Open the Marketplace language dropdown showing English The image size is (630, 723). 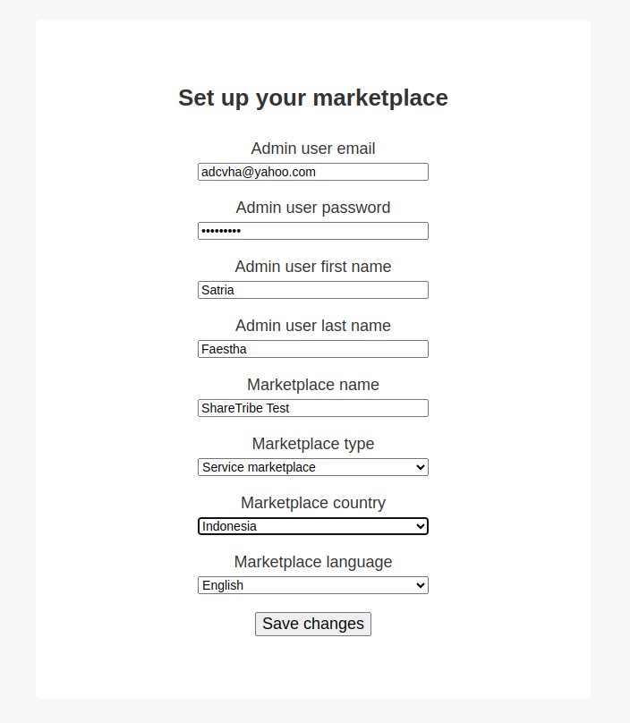pos(312,585)
